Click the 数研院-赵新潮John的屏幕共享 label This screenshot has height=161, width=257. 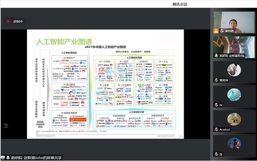click(x=36, y=158)
